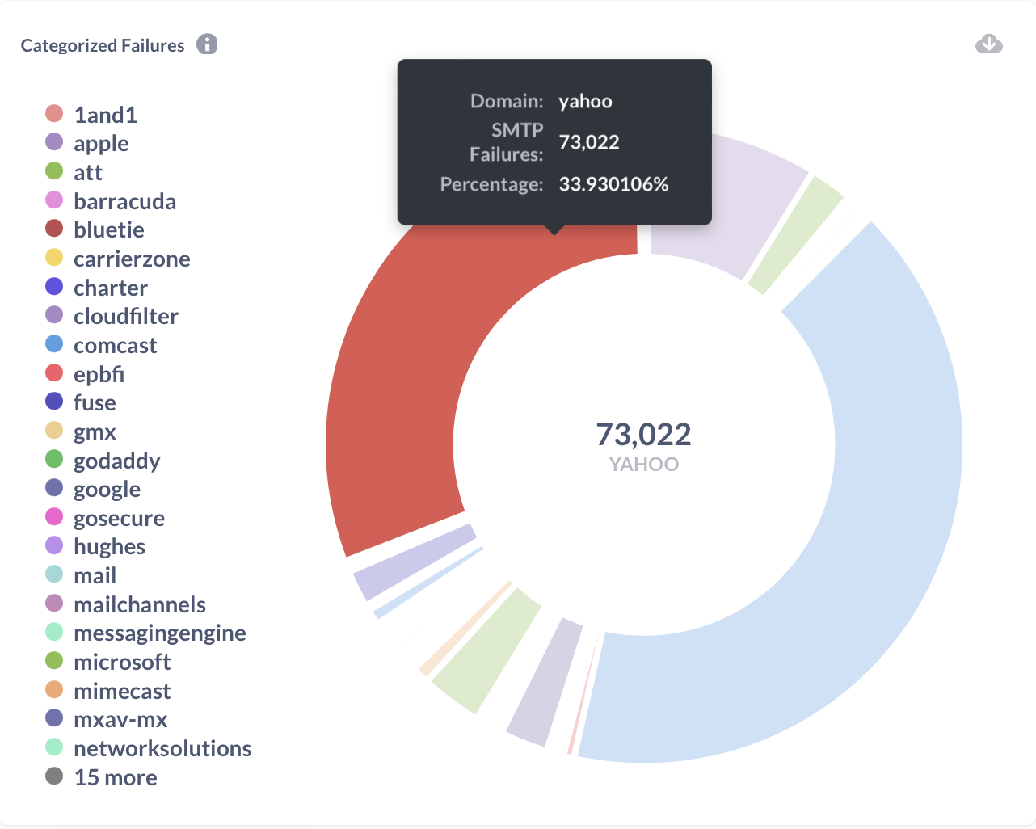The height and width of the screenshot is (829, 1036).
Task: Download the chart via cloud icon
Action: [989, 44]
